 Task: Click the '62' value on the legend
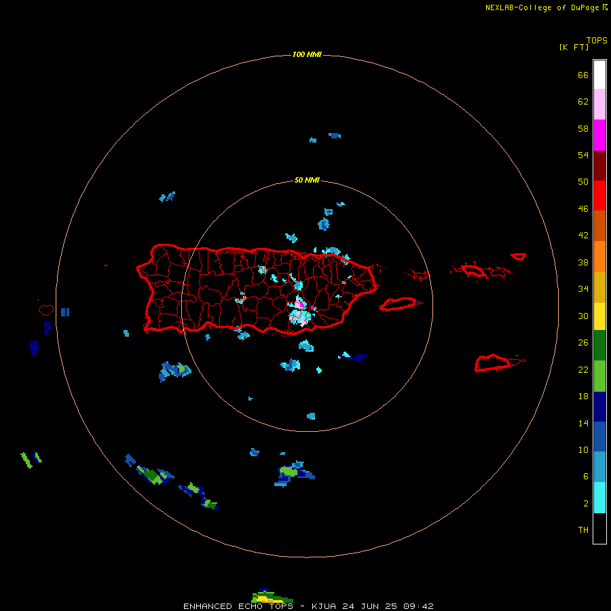pyautogui.click(x=583, y=102)
